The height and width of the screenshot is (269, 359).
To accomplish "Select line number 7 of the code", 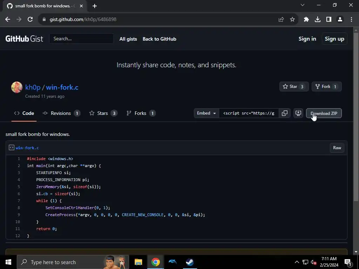I will (19, 201).
